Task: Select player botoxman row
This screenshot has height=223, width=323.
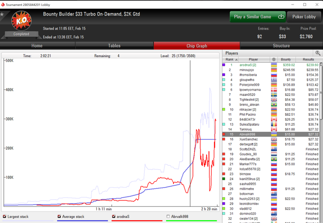Action: (x=271, y=194)
